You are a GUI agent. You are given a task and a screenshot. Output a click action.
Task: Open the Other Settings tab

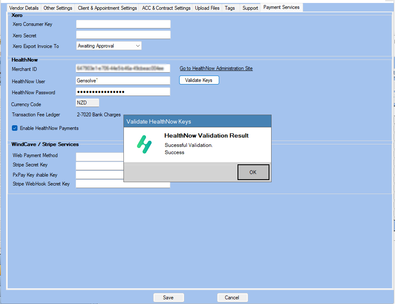click(x=58, y=8)
